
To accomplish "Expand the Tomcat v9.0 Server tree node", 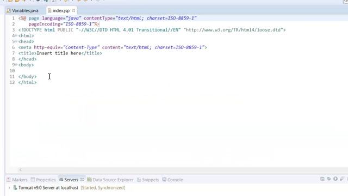I will coord(9,188).
